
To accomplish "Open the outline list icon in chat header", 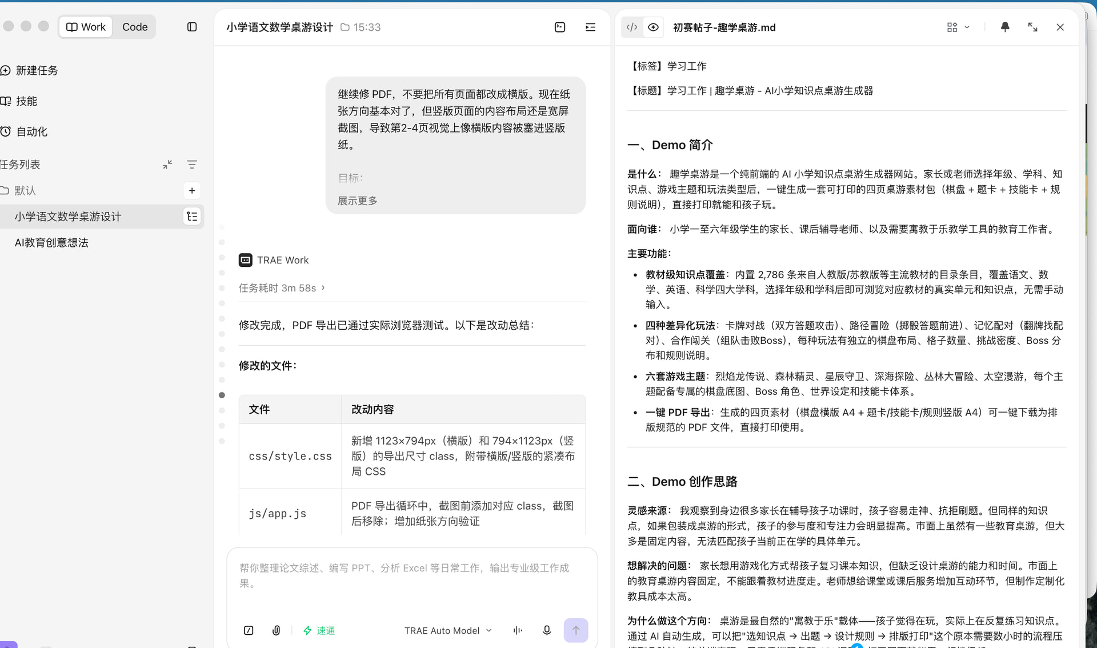I will [x=590, y=27].
